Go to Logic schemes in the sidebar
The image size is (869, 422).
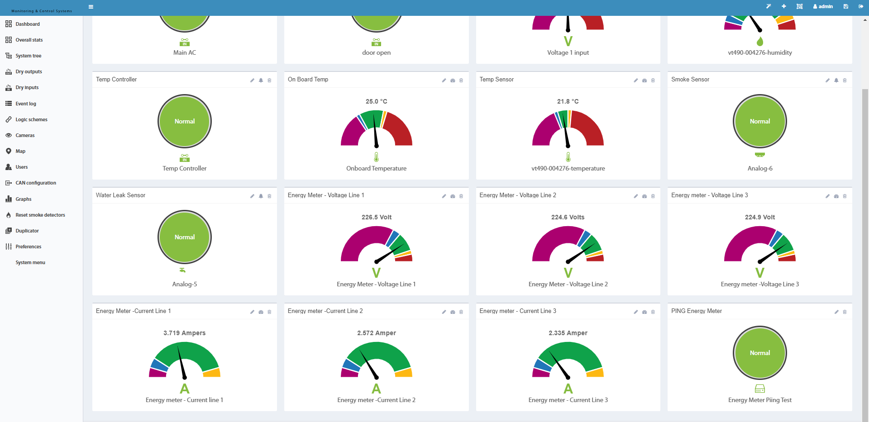[x=31, y=119]
